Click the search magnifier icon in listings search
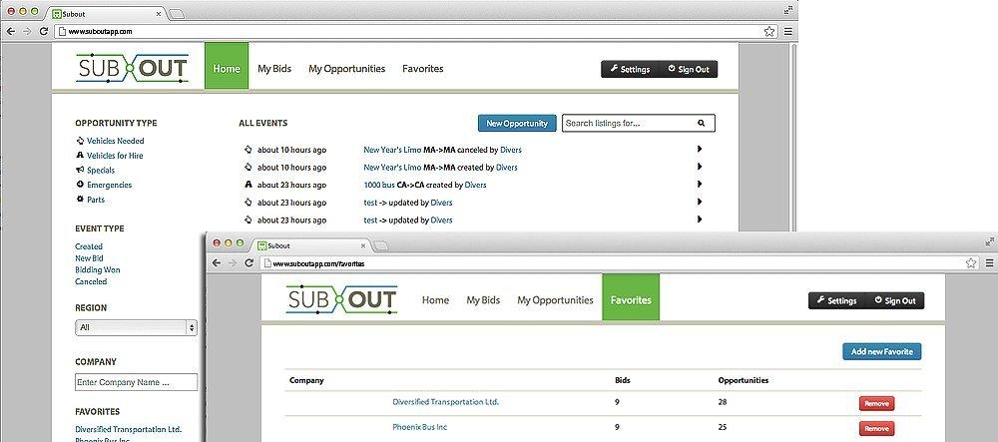 701,124
